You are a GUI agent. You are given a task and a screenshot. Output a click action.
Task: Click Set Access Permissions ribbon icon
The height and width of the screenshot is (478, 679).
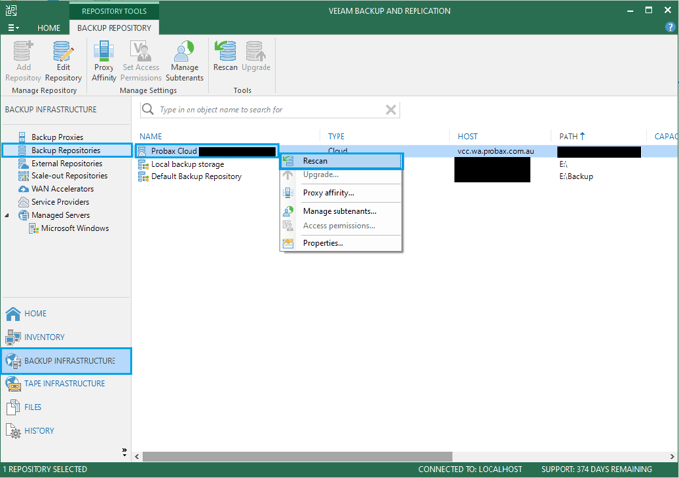coord(141,61)
